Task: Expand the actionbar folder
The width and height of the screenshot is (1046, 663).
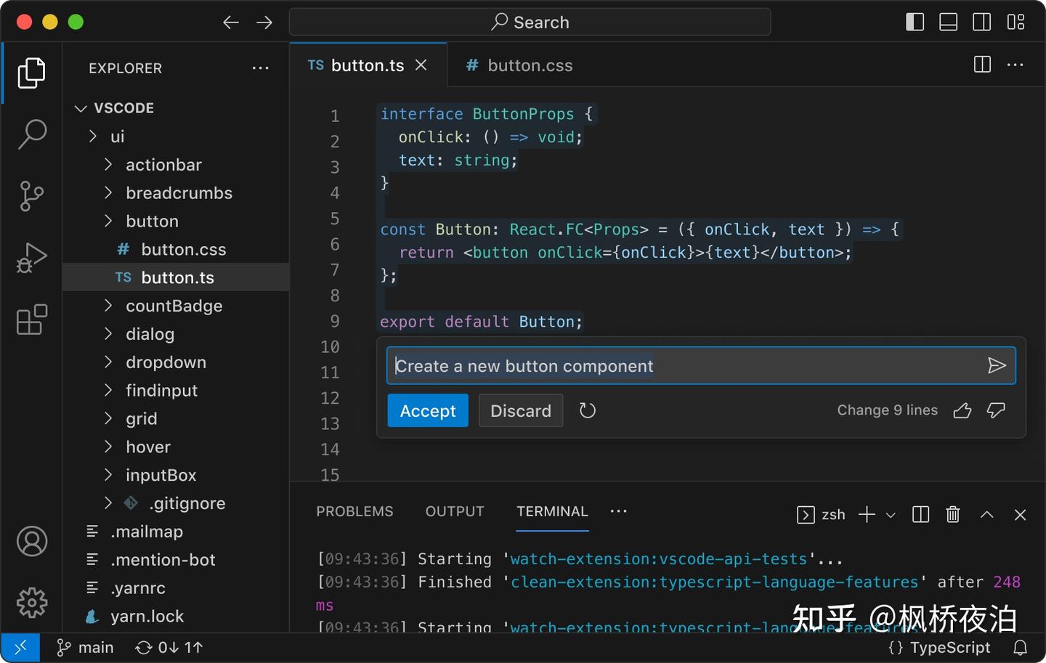Action: [176, 165]
